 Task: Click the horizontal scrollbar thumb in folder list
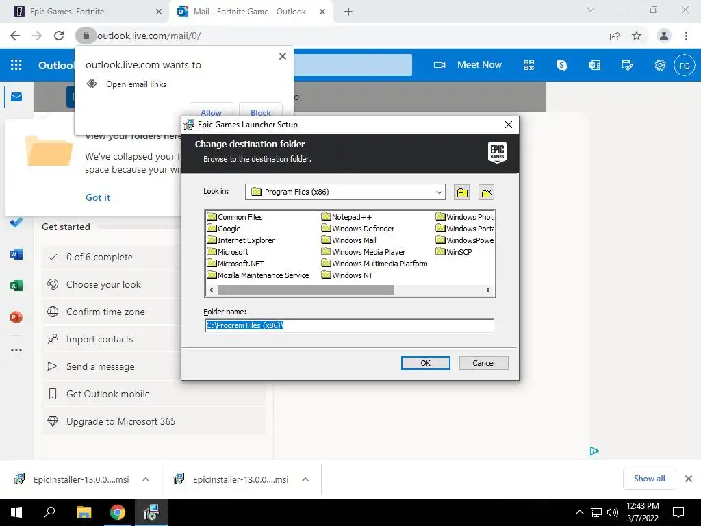[x=305, y=290]
